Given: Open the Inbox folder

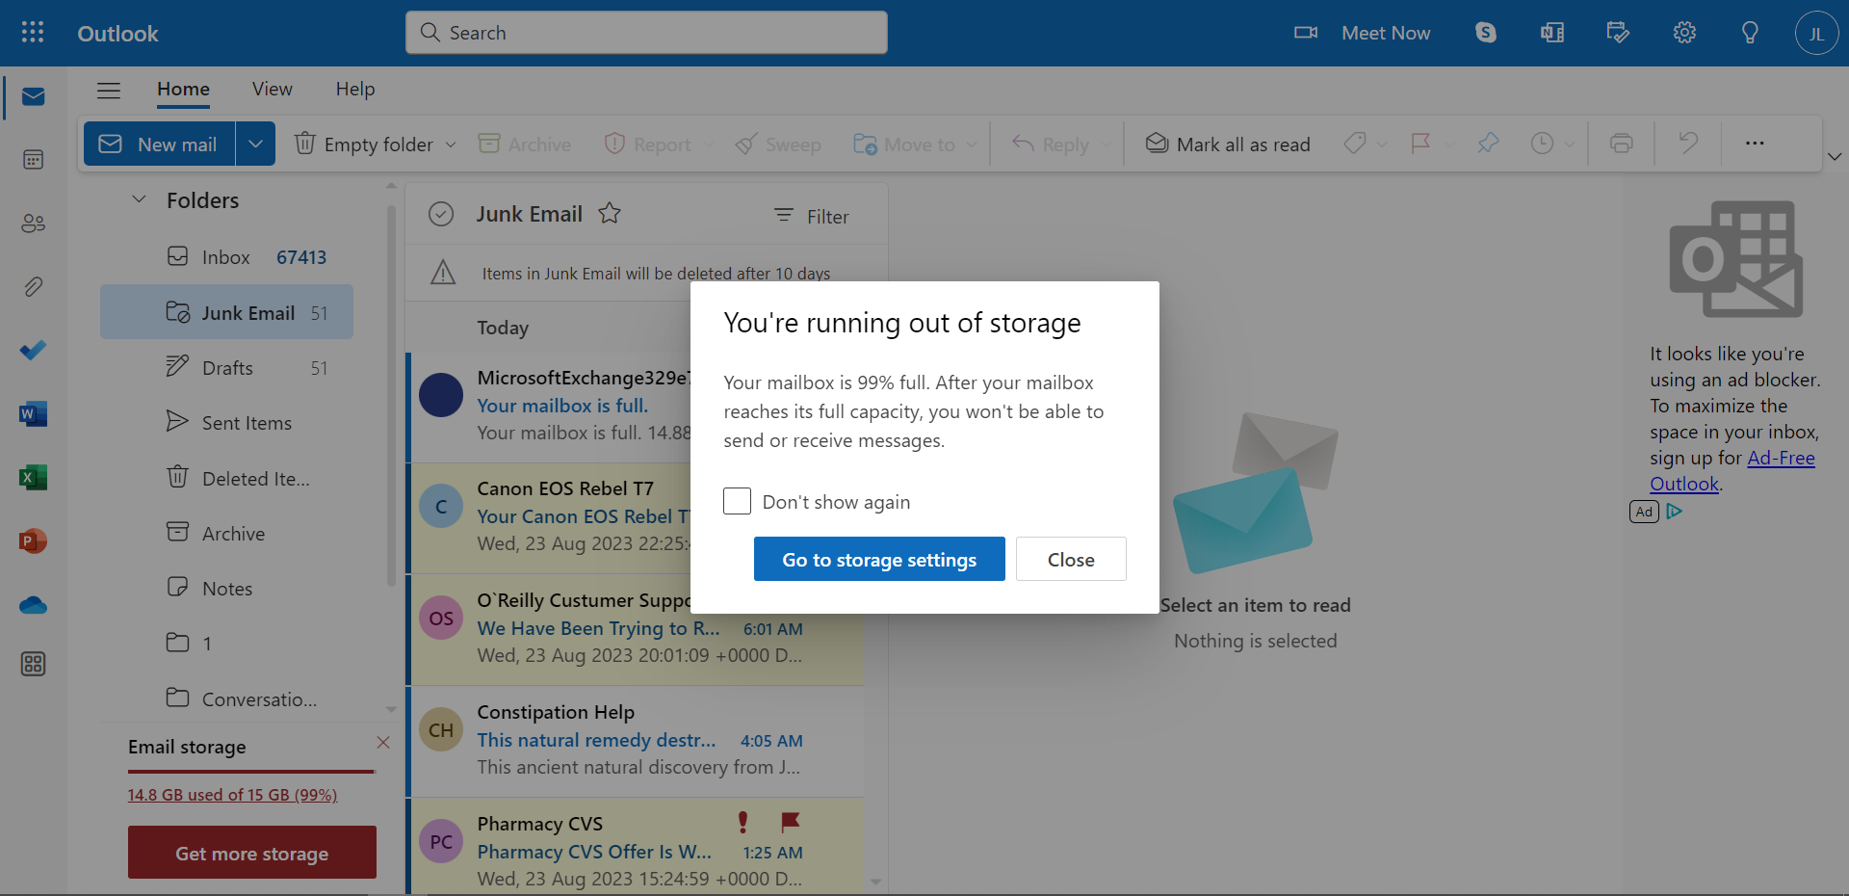Looking at the screenshot, I should pos(226,257).
